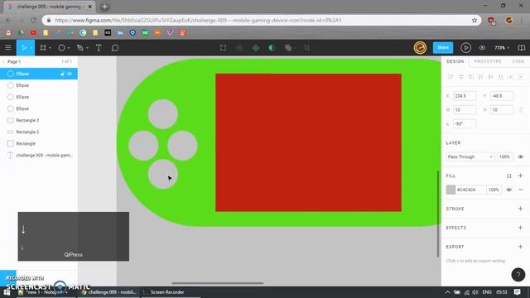Toggle constrain proportions link icon
This screenshot has width=530, height=298.
point(521,110)
